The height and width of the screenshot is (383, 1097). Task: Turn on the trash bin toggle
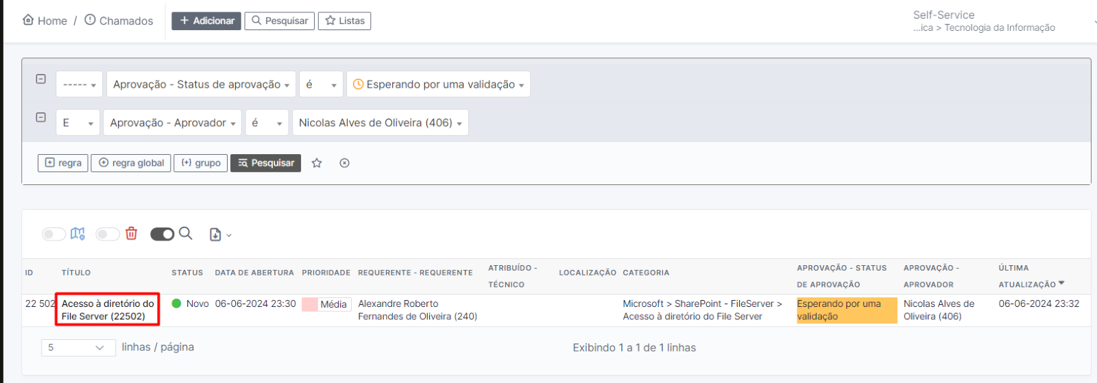coord(107,234)
